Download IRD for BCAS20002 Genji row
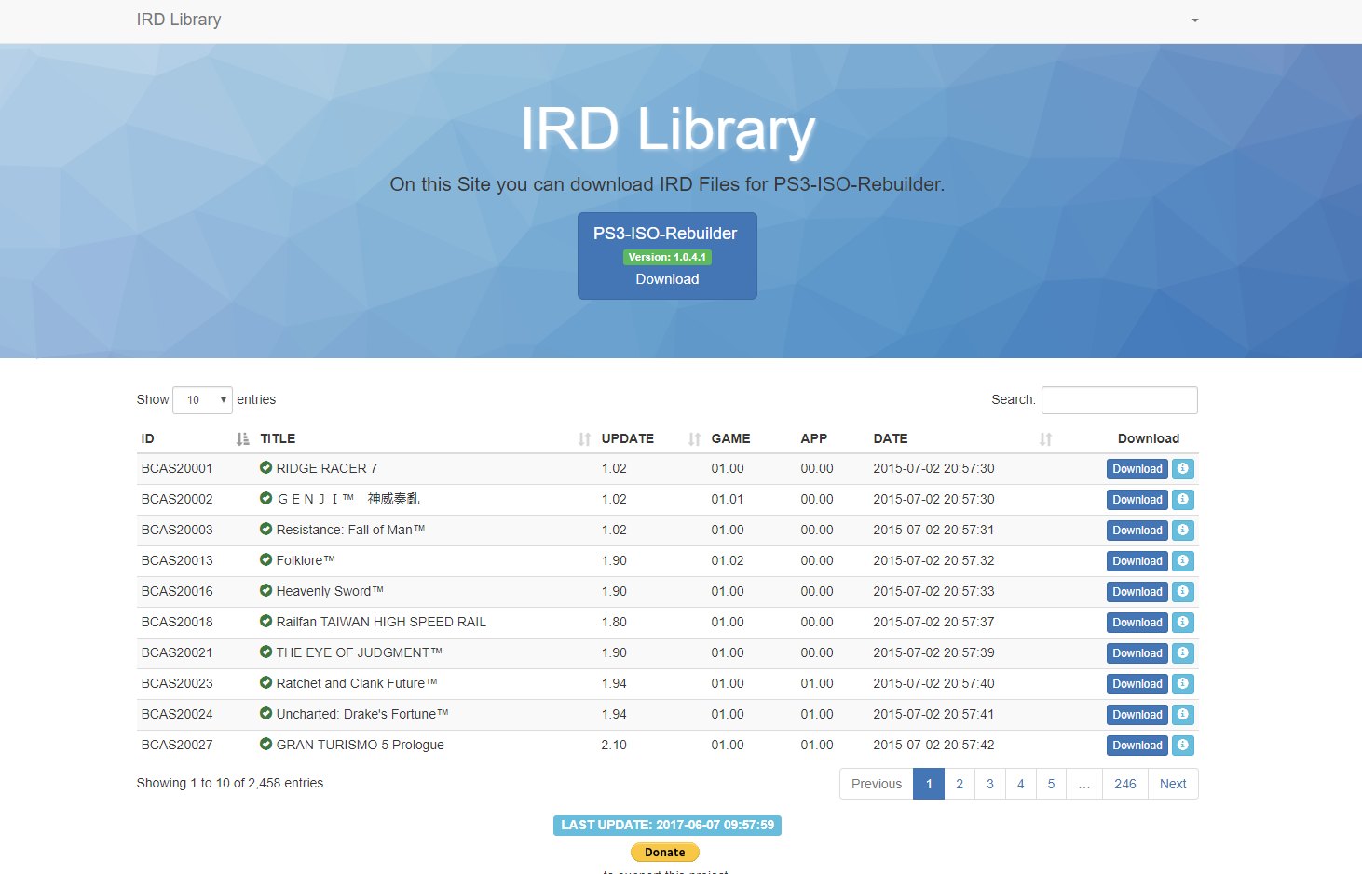This screenshot has height=874, width=1362. click(x=1137, y=500)
